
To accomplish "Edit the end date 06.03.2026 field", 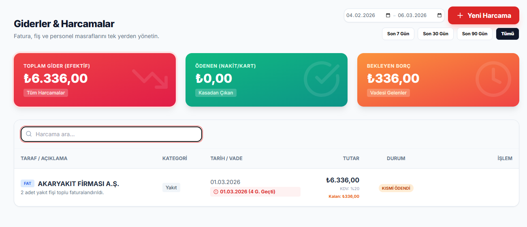I will [412, 15].
